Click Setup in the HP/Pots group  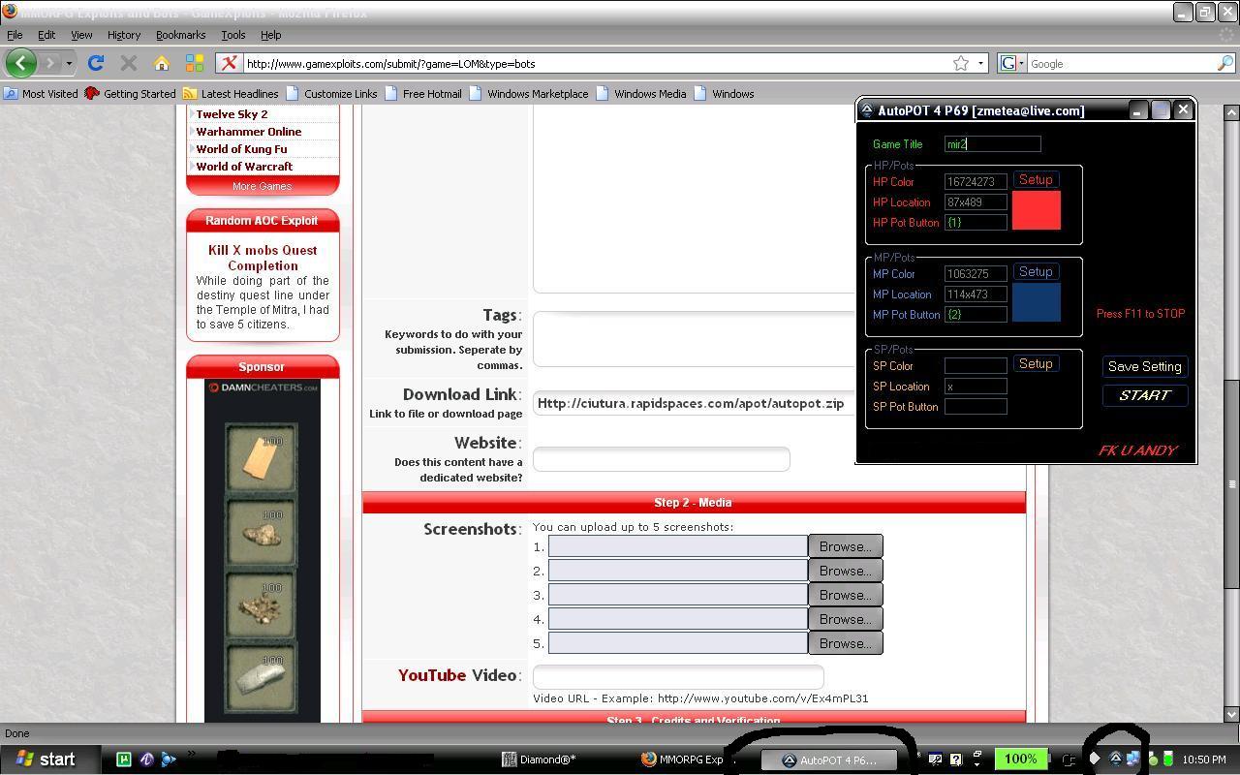(x=1036, y=180)
